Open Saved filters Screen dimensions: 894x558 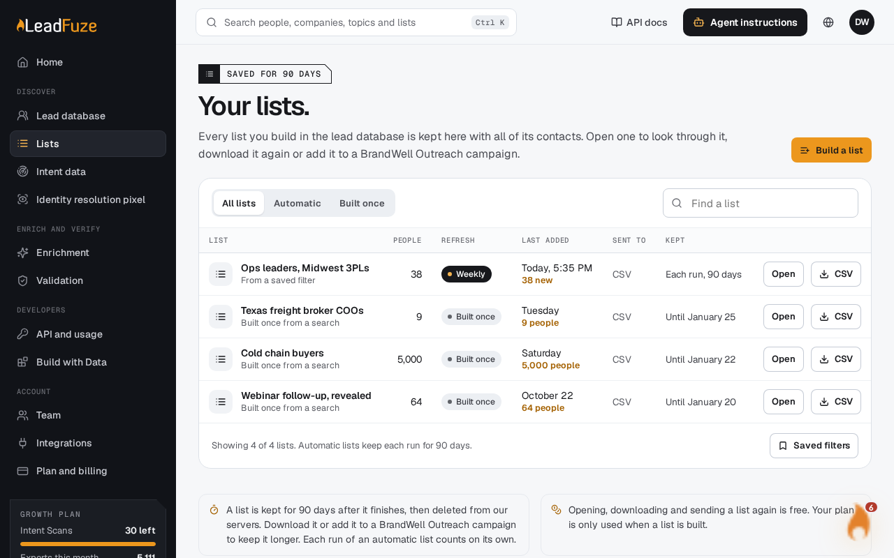pyautogui.click(x=814, y=446)
